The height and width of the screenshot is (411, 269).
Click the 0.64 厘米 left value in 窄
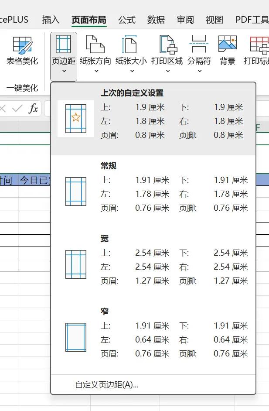tap(152, 340)
